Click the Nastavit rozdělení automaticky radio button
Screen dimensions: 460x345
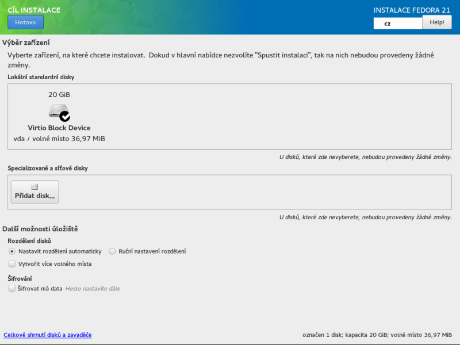[x=12, y=251]
